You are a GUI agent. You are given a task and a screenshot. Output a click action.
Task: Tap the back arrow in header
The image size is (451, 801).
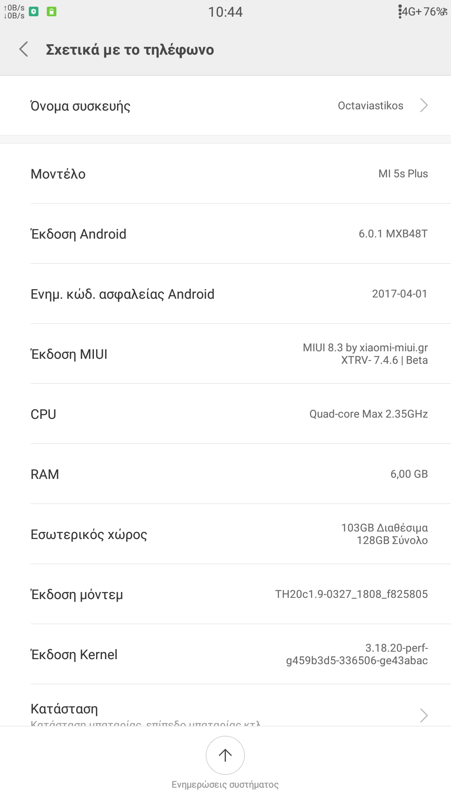click(x=24, y=49)
